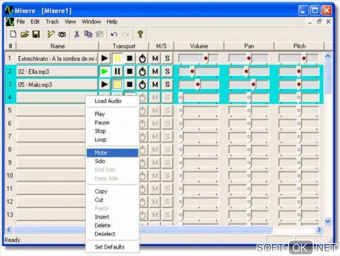Screen dimensions: 340x256
Task: Pause track 02 - Ella.mp3
Action: point(117,71)
